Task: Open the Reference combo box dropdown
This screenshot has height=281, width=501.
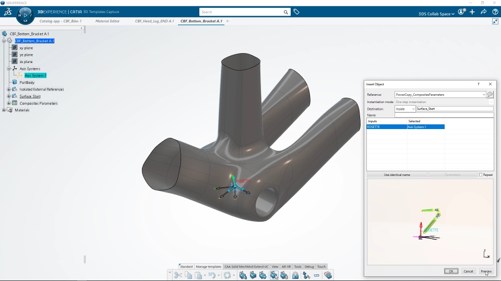Action: (x=484, y=95)
